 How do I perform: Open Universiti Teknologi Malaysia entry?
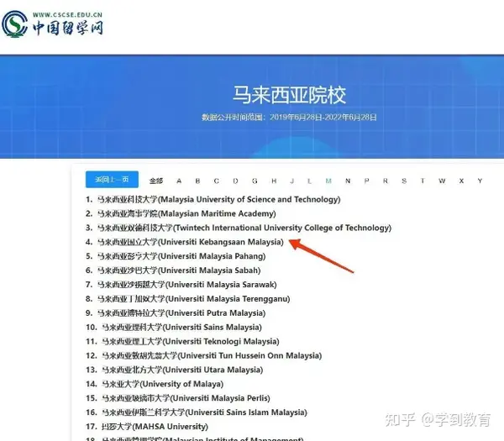(x=182, y=341)
